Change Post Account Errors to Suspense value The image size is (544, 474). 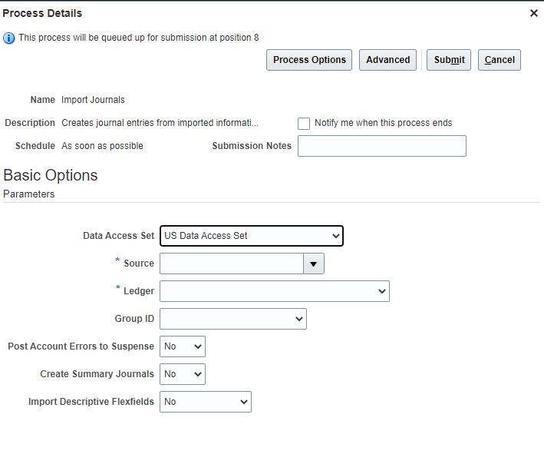(183, 346)
